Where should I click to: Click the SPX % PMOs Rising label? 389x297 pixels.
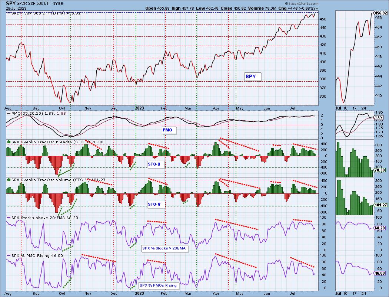click(x=159, y=285)
